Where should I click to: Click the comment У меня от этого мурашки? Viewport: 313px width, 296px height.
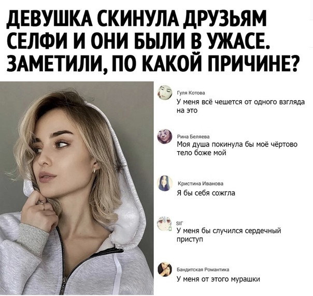218,279
